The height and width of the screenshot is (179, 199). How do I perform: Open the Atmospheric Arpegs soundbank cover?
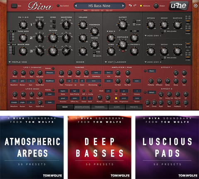point(32,147)
